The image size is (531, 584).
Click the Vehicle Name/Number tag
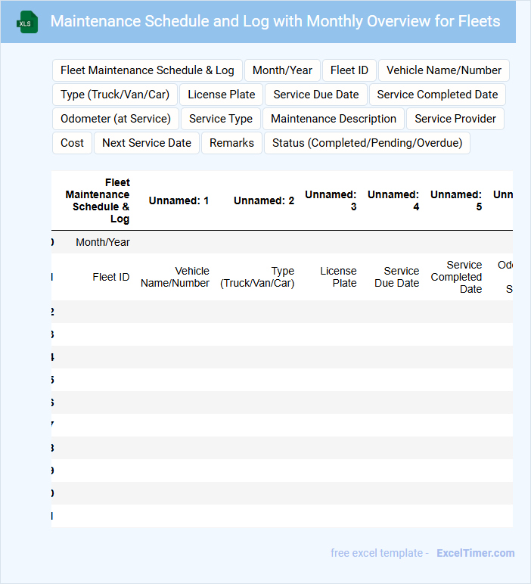pyautogui.click(x=444, y=70)
